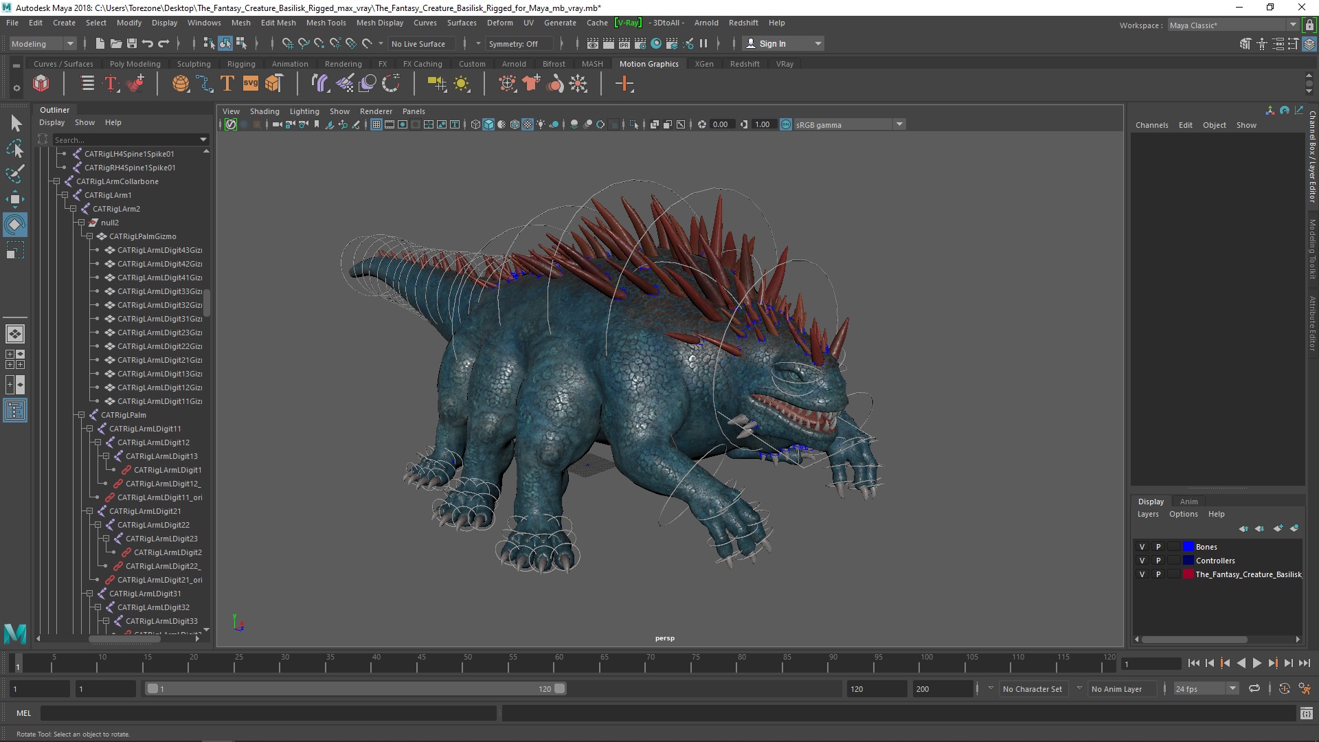Collapse the CATRigLArmCollarbone node
This screenshot has height=742, width=1319.
pyautogui.click(x=56, y=181)
